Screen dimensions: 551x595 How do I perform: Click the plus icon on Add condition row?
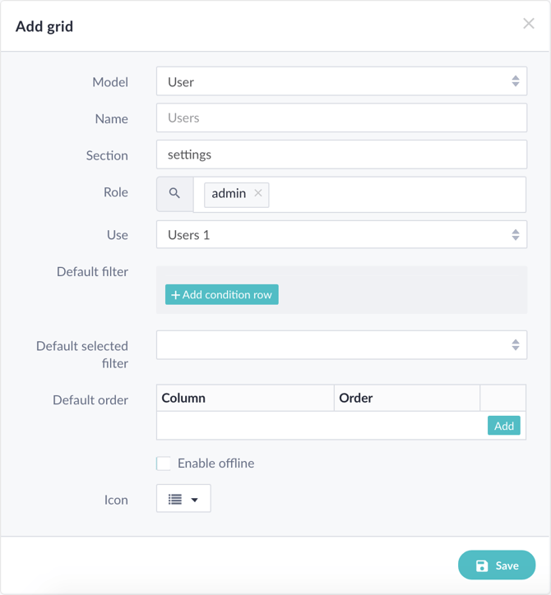pyautogui.click(x=175, y=295)
